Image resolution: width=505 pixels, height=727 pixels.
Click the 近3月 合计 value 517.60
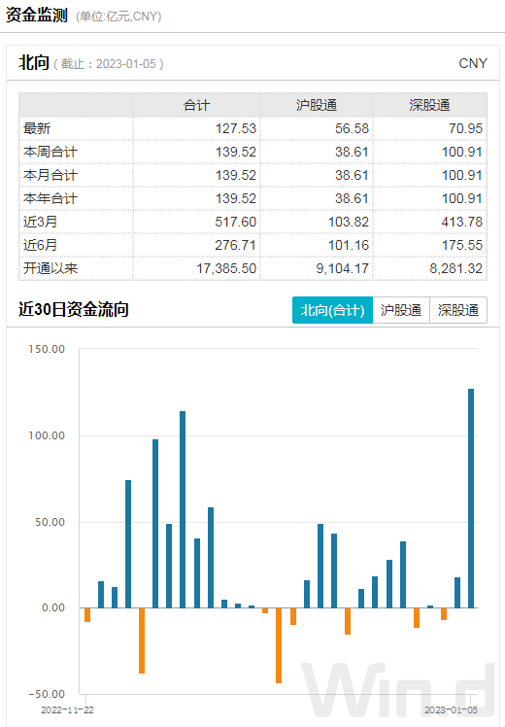(x=235, y=222)
